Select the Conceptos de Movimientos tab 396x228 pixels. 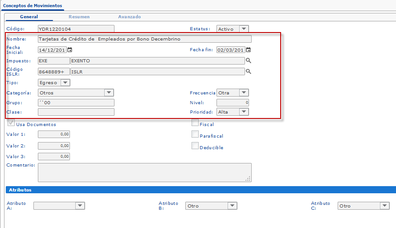coord(33,5)
